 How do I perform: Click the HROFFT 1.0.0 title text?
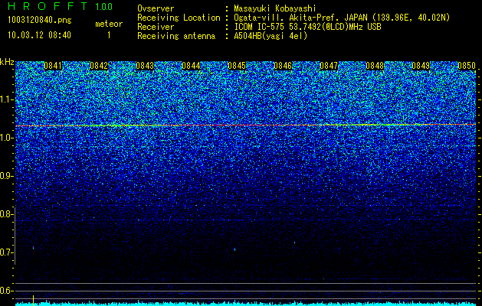tap(61, 6)
